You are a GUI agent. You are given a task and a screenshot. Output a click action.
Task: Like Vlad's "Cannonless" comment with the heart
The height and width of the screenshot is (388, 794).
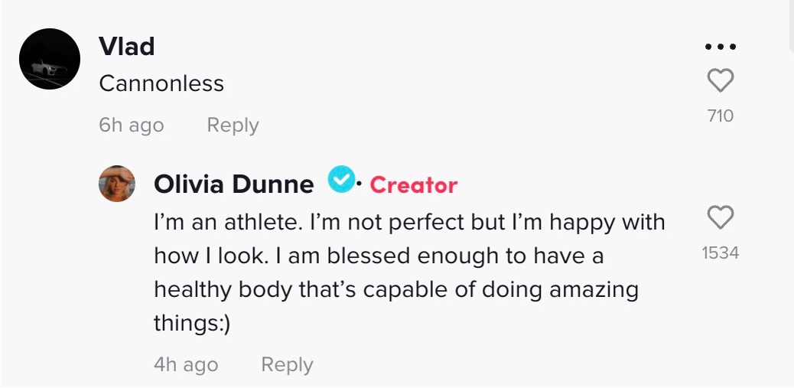click(x=720, y=80)
